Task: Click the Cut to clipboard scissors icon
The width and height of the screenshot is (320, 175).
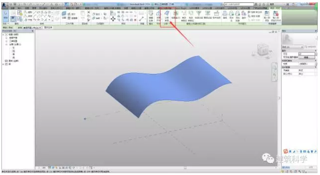Action: 89,13
